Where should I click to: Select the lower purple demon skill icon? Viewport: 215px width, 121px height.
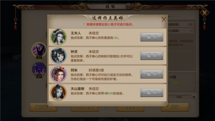(39, 69)
